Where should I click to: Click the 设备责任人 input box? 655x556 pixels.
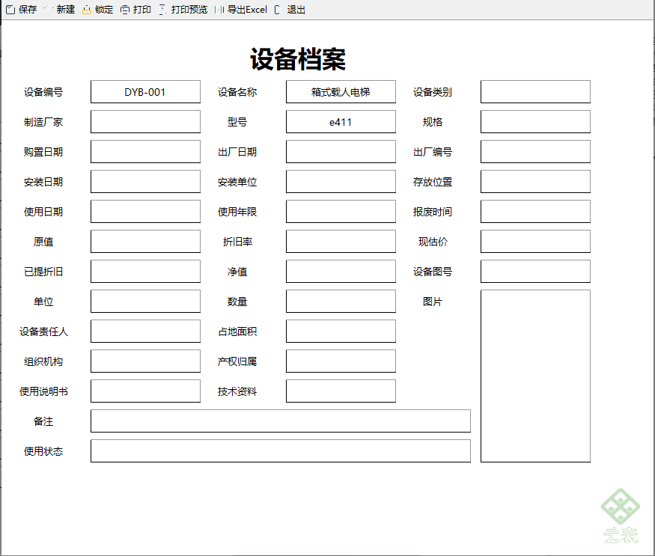point(145,332)
